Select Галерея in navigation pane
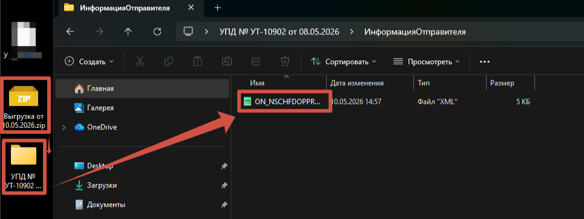This screenshot has width=584, height=219. 100,108
